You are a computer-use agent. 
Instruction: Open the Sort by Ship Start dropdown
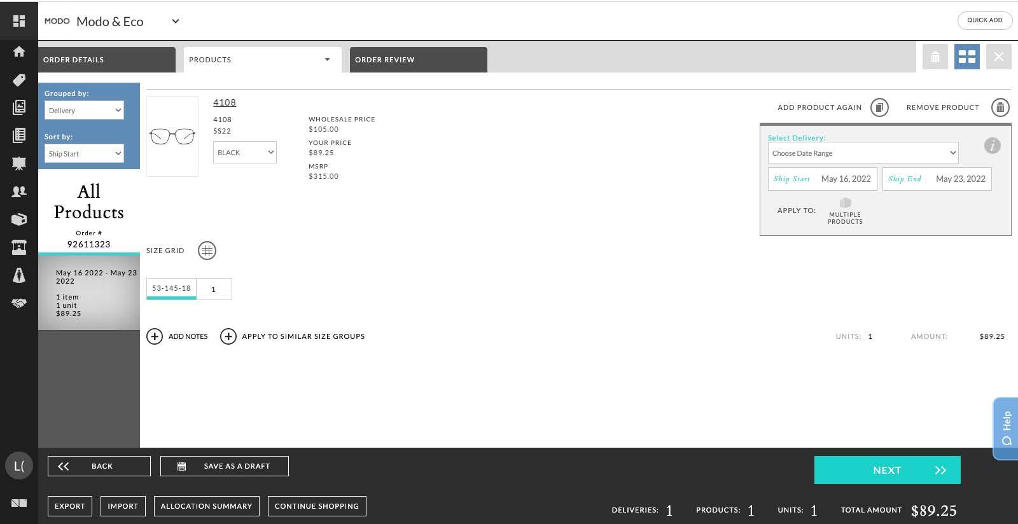pos(84,153)
